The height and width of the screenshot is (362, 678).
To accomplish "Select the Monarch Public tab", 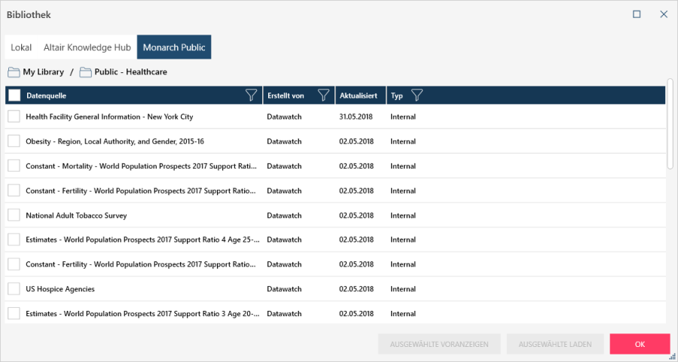I will (x=174, y=47).
